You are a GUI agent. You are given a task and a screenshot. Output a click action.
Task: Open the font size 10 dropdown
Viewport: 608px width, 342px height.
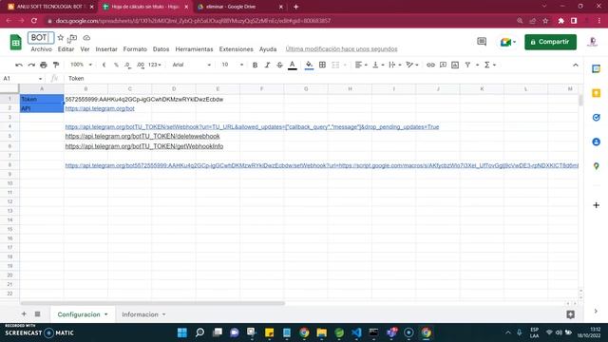click(x=232, y=65)
